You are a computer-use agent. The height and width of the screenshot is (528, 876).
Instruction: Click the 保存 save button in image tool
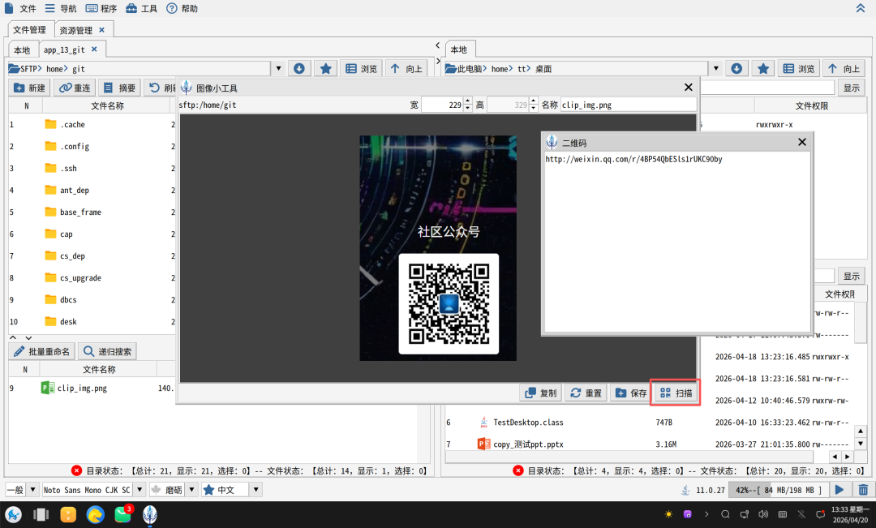631,393
